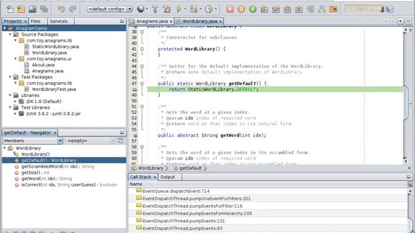
Task: Click the Build Project hammer icon
Action: 155,9
